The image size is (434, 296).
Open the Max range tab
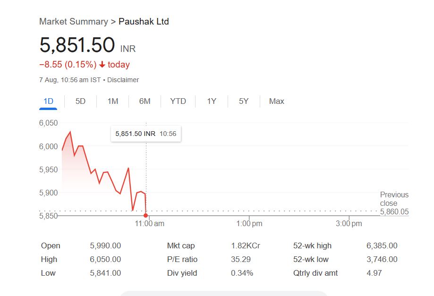click(x=277, y=101)
